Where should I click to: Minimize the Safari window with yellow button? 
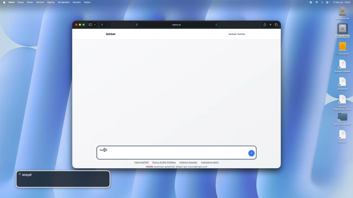pyautogui.click(x=80, y=25)
